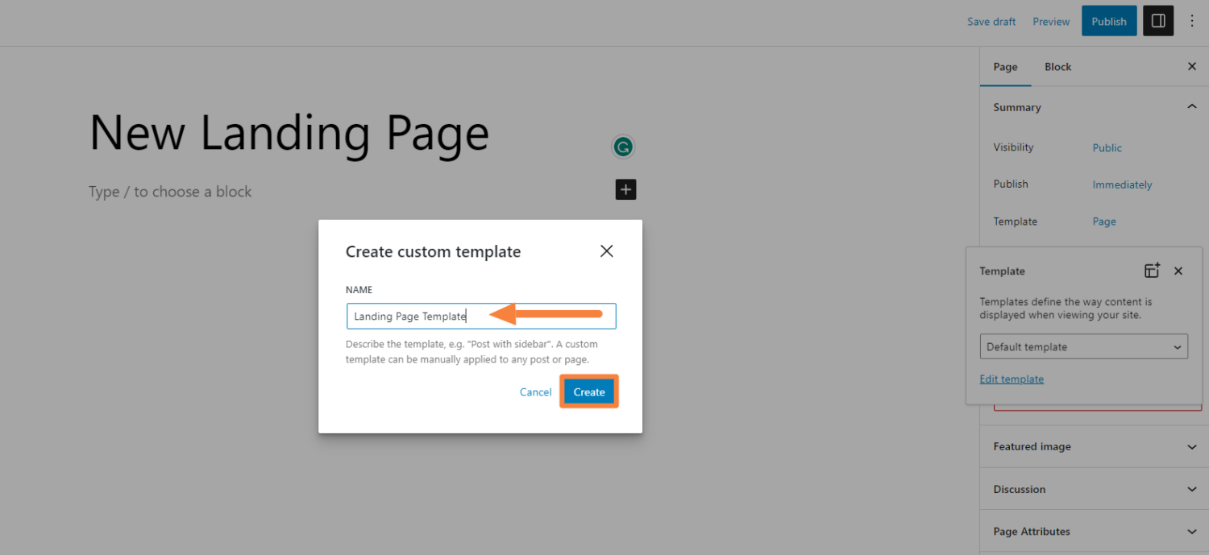Viewport: 1209px width, 555px height.
Task: Cancel the custom template dialog
Action: (x=535, y=392)
